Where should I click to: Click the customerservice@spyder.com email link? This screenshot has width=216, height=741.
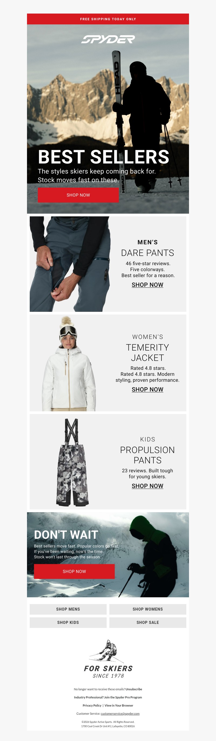tap(120, 714)
